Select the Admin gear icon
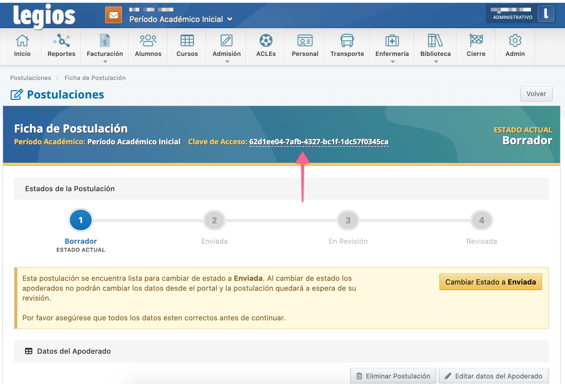The height and width of the screenshot is (384, 565). click(515, 45)
